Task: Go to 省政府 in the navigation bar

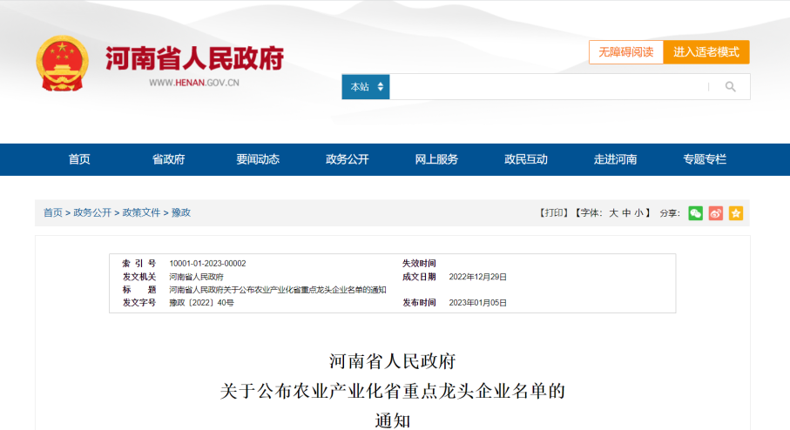Action: pyautogui.click(x=168, y=159)
